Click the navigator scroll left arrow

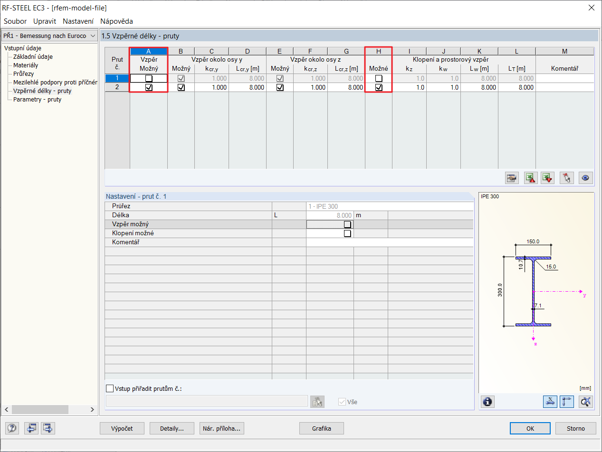tap(7, 409)
